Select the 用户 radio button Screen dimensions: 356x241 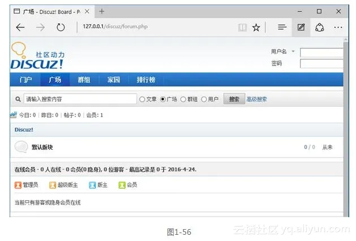[204, 100]
